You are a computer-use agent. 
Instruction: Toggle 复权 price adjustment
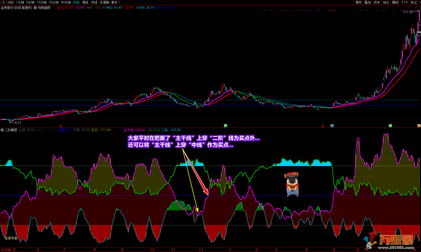coord(359,2)
